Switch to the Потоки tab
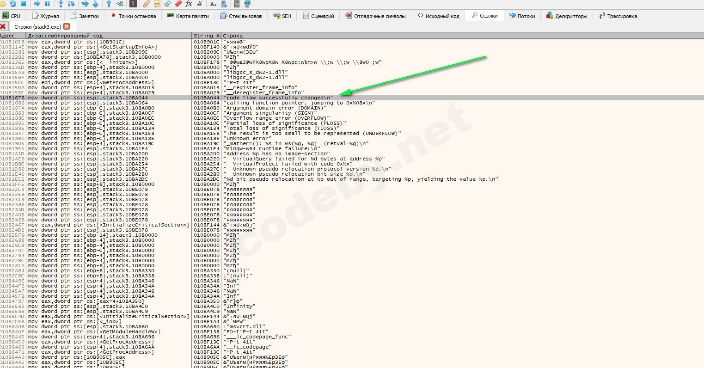This screenshot has width=704, height=368. 522,16
